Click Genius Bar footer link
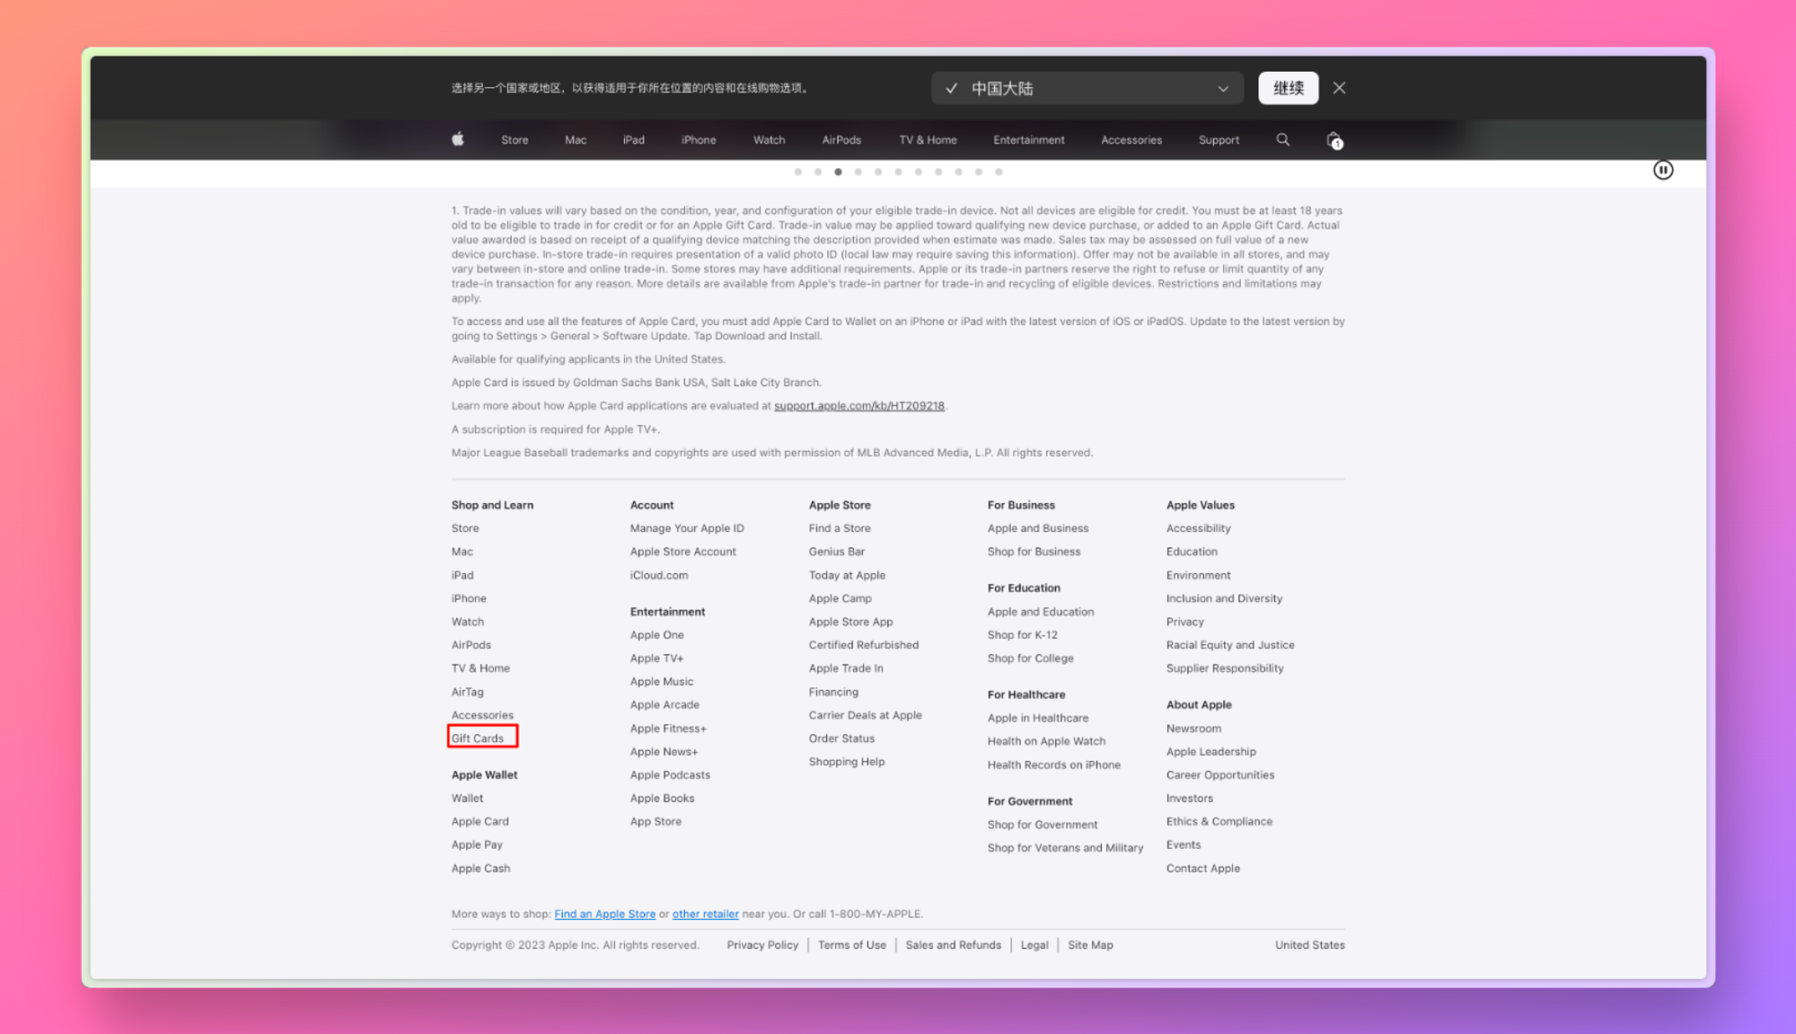 (x=837, y=552)
